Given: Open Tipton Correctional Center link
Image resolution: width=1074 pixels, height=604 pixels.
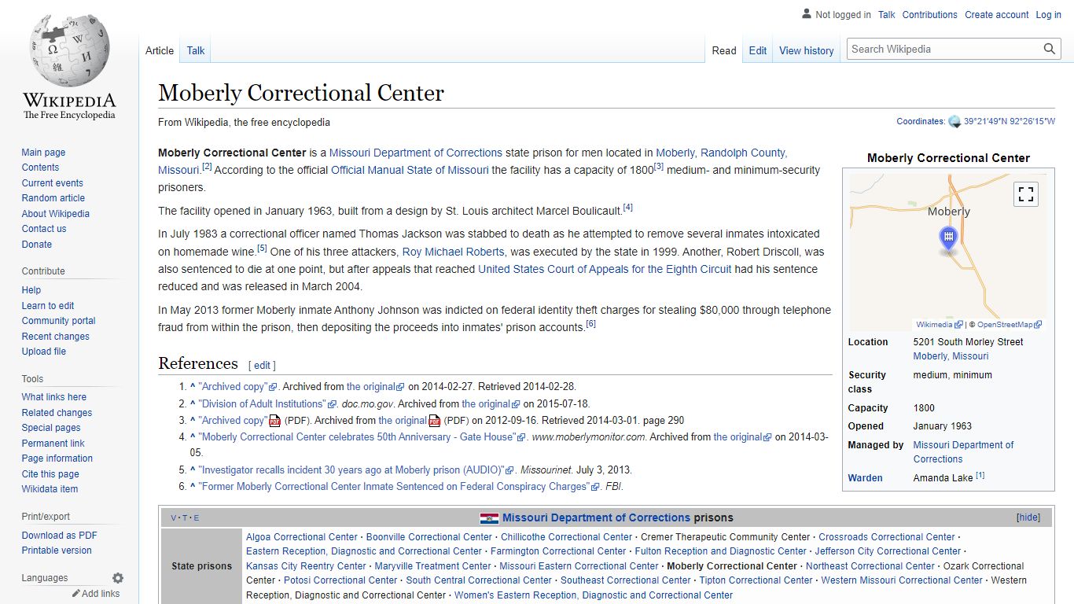Looking at the screenshot, I should click(x=756, y=580).
